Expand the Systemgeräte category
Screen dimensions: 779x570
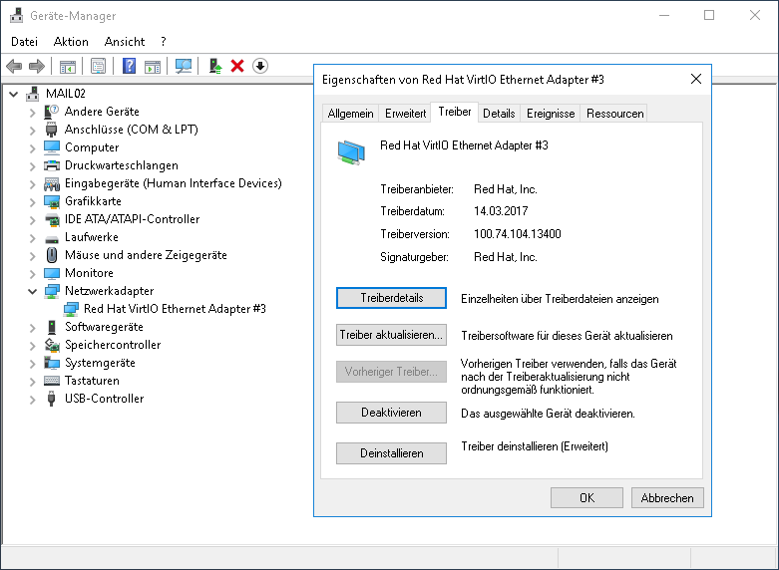tap(34, 363)
